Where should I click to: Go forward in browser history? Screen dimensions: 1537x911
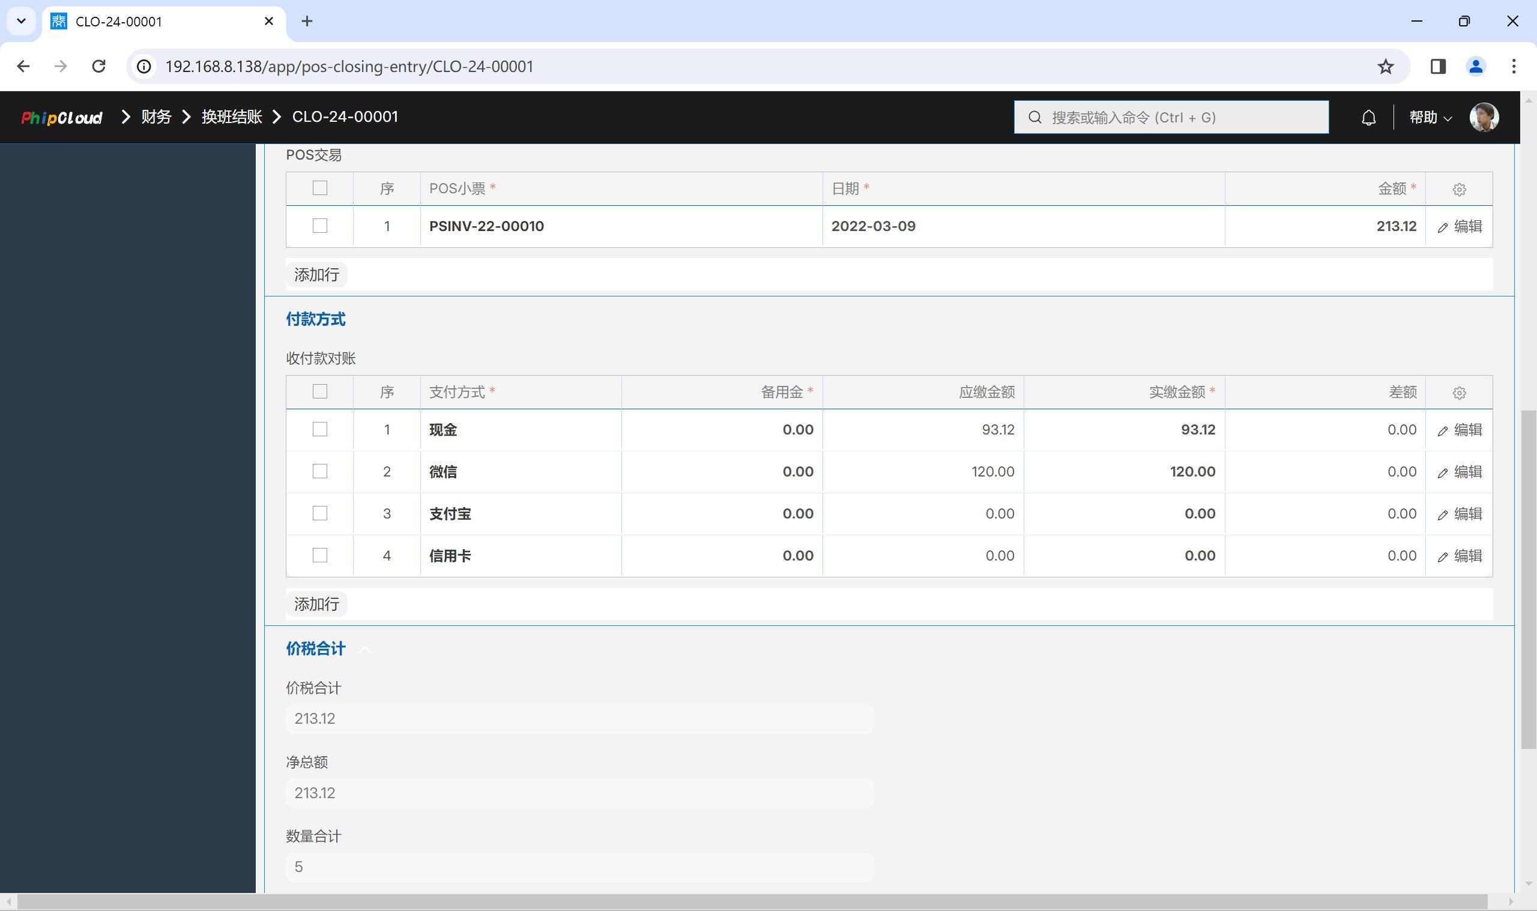(61, 66)
